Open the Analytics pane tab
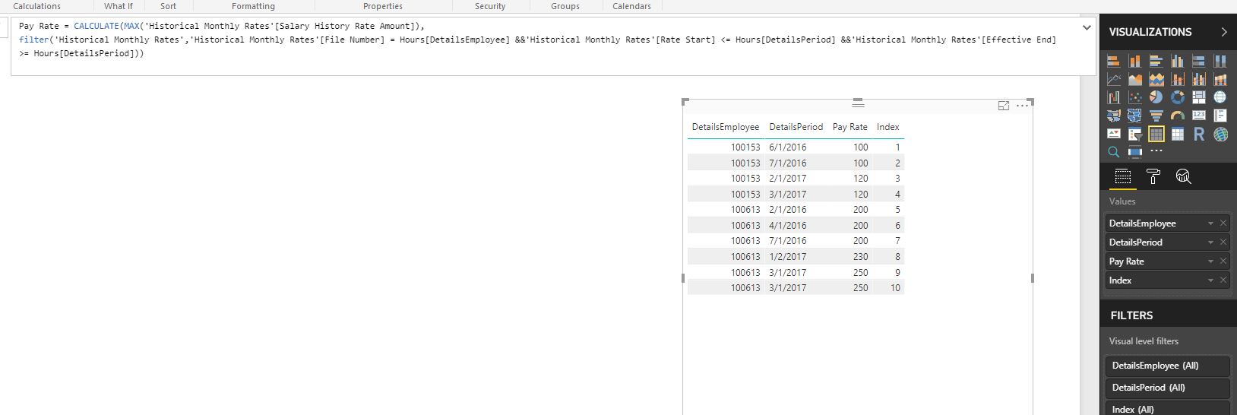Screen dimensions: 1237x415 (1183, 177)
